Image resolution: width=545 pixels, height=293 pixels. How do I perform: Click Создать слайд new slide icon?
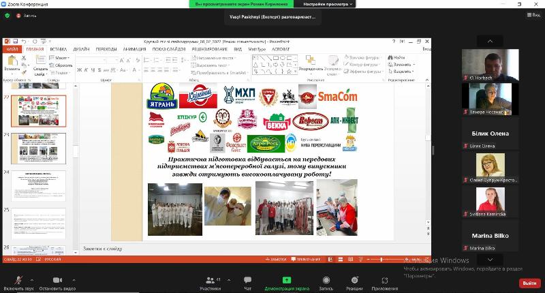pyautogui.click(x=40, y=60)
